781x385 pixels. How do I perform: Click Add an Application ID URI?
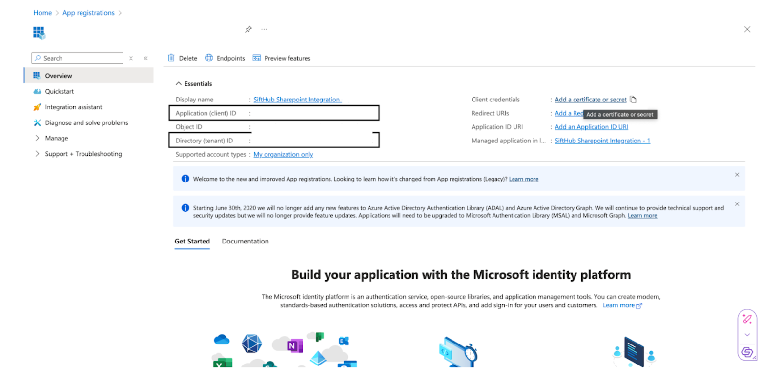coord(591,127)
